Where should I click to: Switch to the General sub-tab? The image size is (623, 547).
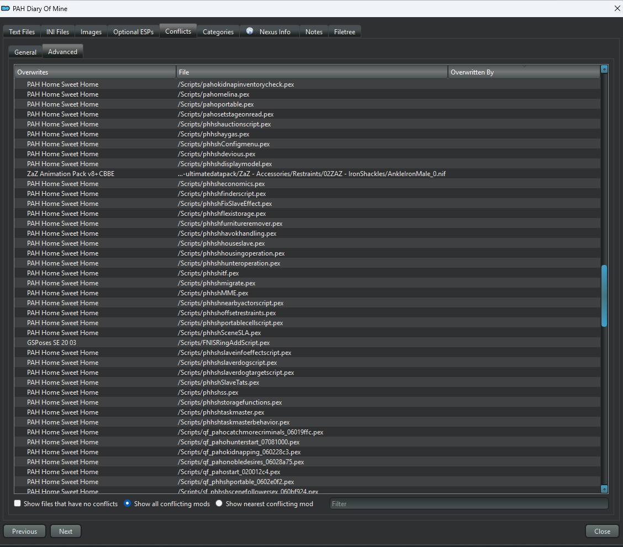point(25,52)
